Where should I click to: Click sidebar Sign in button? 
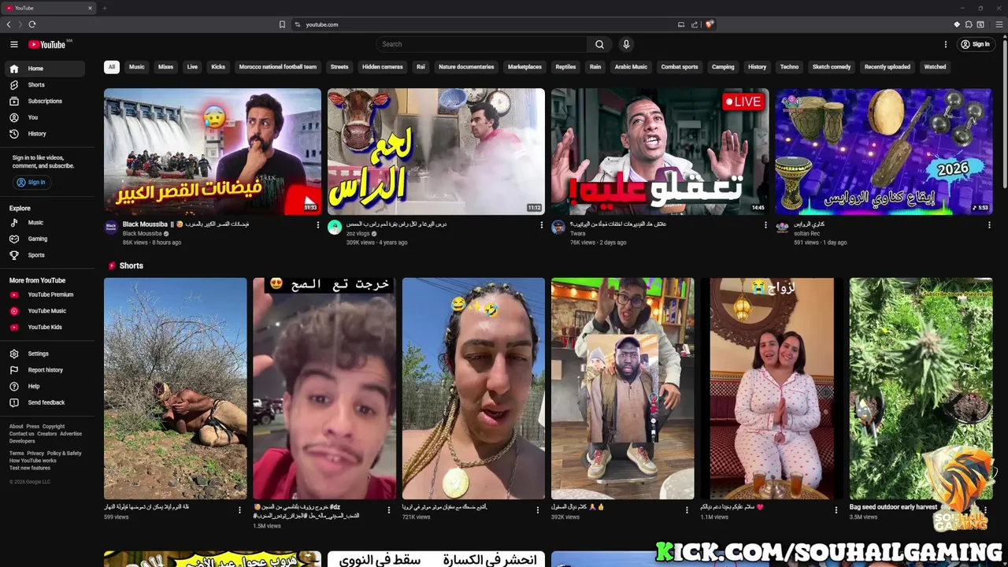pyautogui.click(x=31, y=182)
